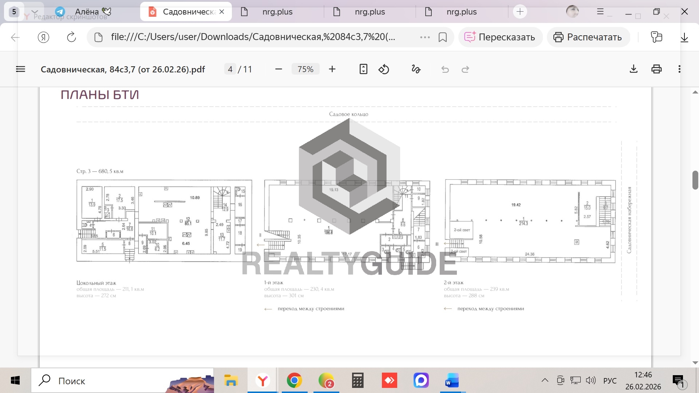This screenshot has height=393, width=699.
Task: Click the 75% zoom level field
Action: tap(305, 69)
